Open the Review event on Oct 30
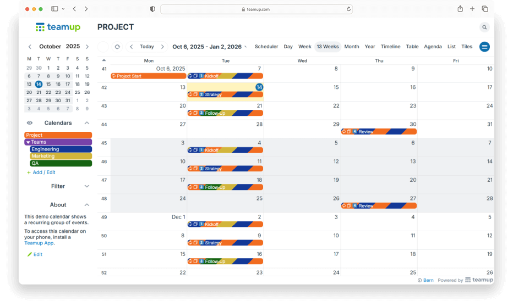Screen dimensions: 513x307 click(x=379, y=132)
